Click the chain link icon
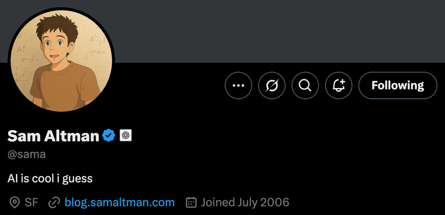The height and width of the screenshot is (215, 445). 54,203
